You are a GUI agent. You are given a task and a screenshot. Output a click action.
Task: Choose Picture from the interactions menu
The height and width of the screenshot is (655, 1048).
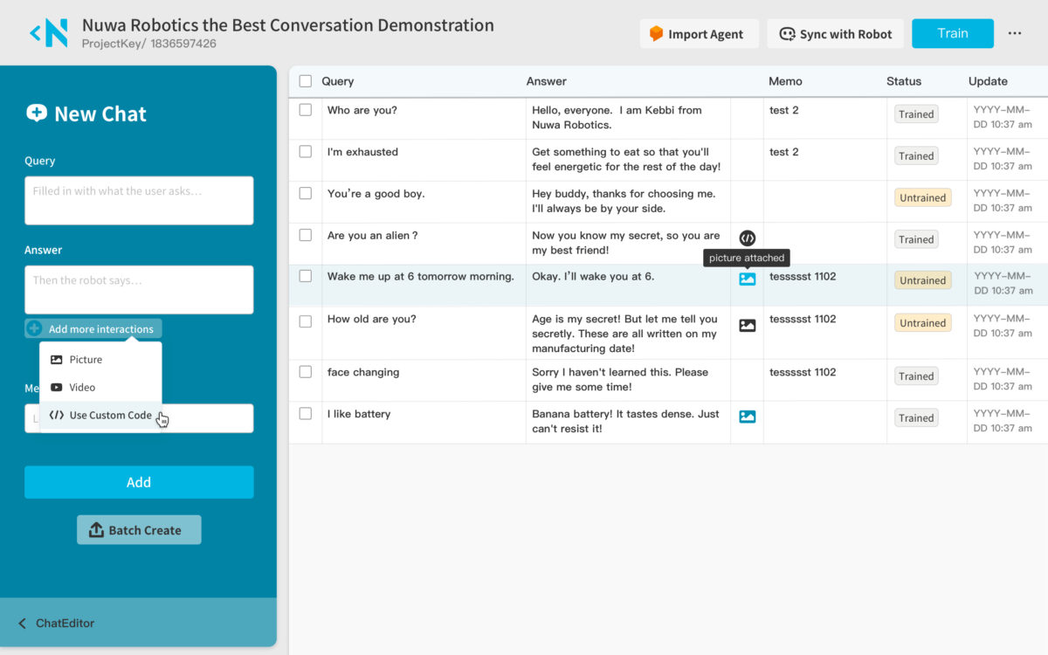pos(86,360)
